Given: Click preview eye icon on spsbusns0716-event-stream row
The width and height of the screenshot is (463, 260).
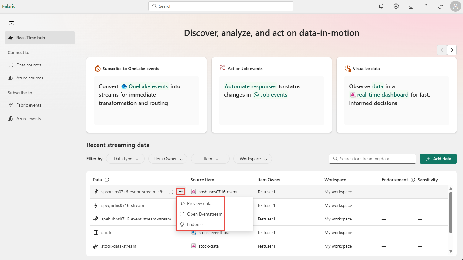Looking at the screenshot, I should [161, 192].
